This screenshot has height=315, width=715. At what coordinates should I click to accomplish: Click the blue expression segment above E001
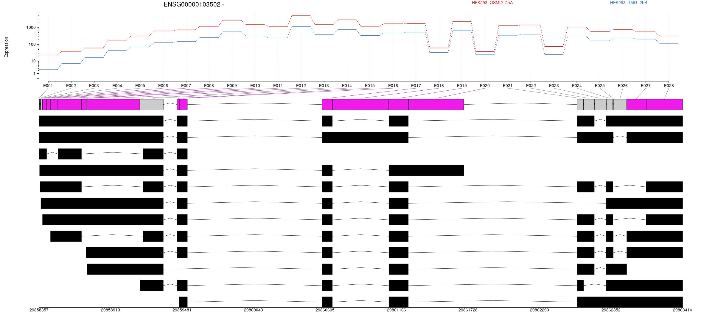[x=48, y=70]
